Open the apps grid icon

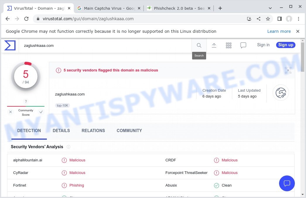(x=228, y=45)
